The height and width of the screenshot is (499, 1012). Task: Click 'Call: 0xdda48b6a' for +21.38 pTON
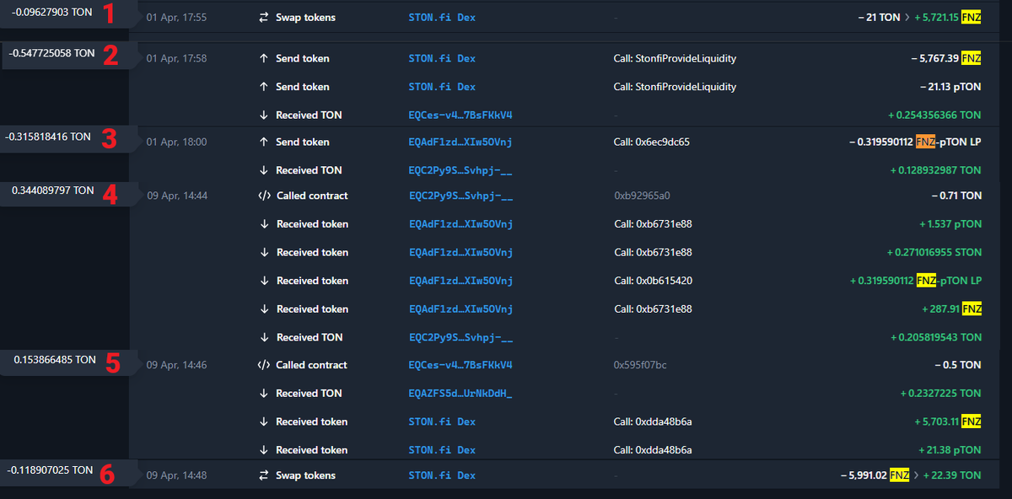point(653,450)
